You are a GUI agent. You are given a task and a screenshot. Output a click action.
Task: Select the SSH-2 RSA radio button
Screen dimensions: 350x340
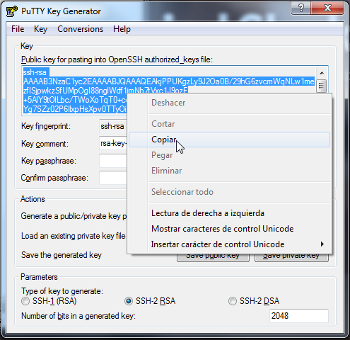pos(129,301)
